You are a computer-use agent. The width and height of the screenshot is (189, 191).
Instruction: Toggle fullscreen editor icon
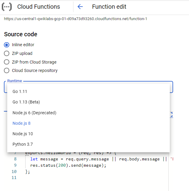click(x=172, y=115)
